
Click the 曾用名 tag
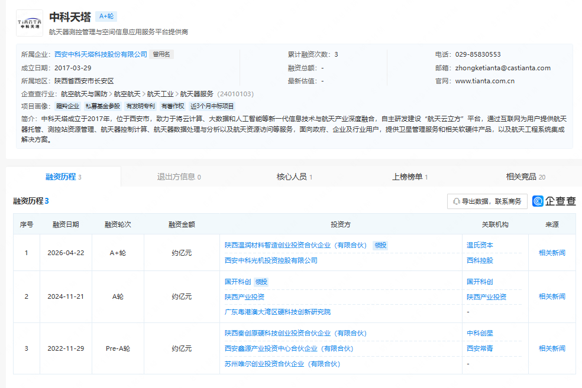(x=161, y=54)
